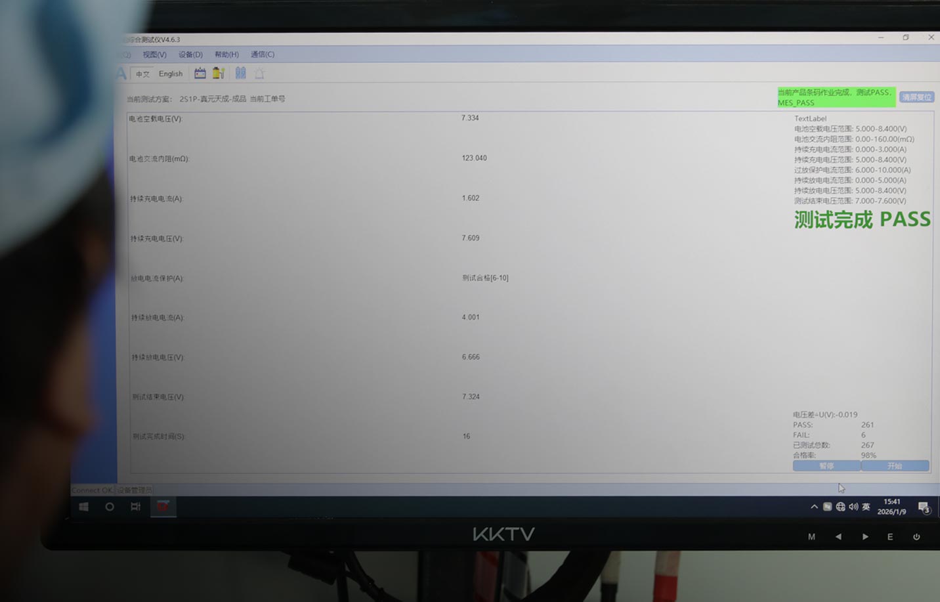Click the blue twin-cell battery icon

click(x=241, y=74)
